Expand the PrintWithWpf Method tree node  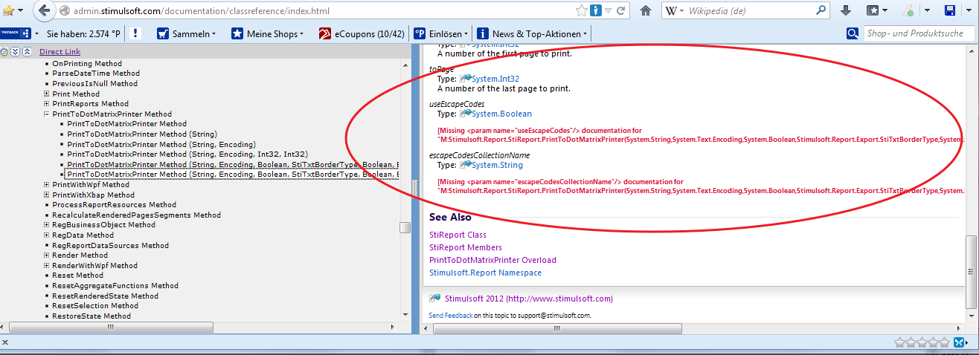pyautogui.click(x=46, y=184)
